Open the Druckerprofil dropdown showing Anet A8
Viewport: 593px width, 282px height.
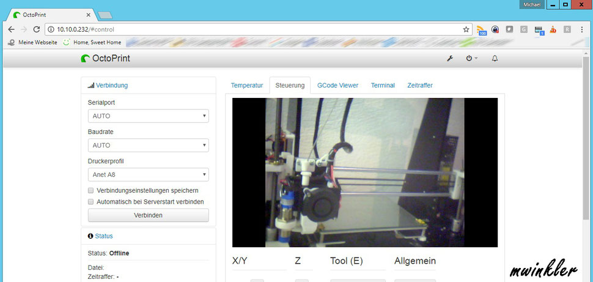148,174
